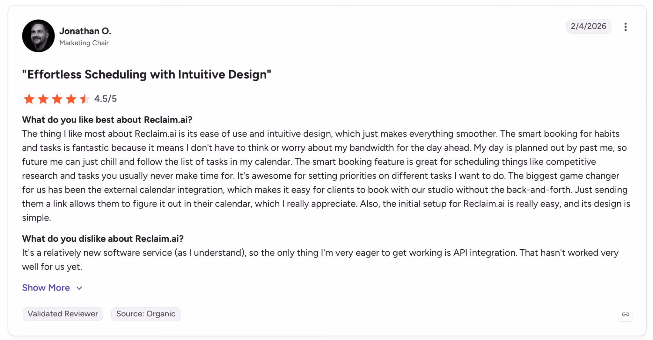653x340 pixels.
Task: Click the third rating star
Action: (x=57, y=99)
